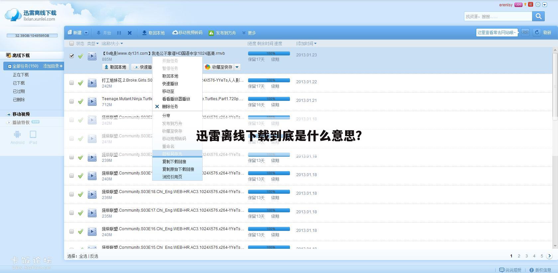Viewport: 558px width, 273px height.
Task: Click video icon of S03E17 task
Action: tap(92, 213)
